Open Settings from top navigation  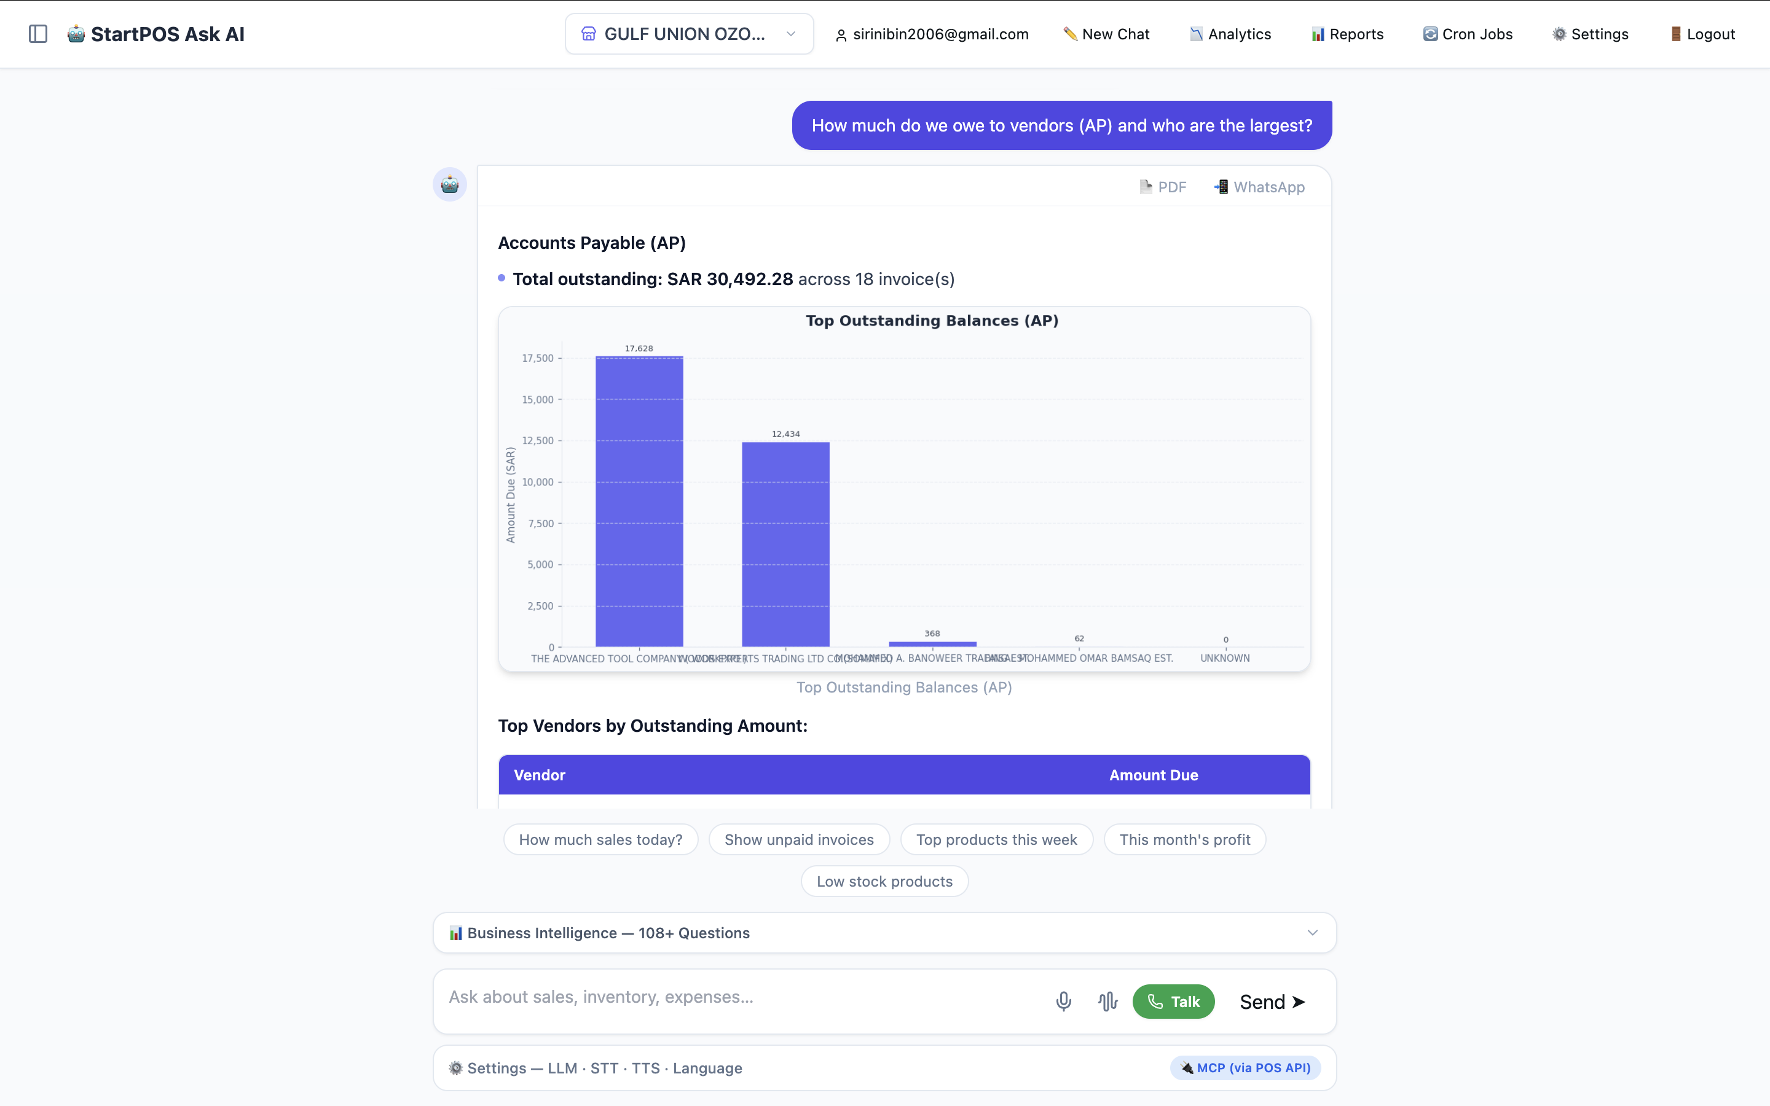[x=1590, y=34]
